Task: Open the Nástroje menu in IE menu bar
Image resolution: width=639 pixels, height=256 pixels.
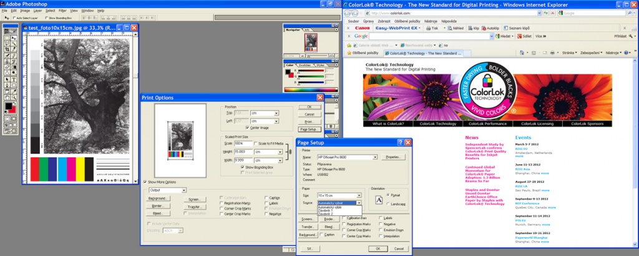Action: pos(431,21)
